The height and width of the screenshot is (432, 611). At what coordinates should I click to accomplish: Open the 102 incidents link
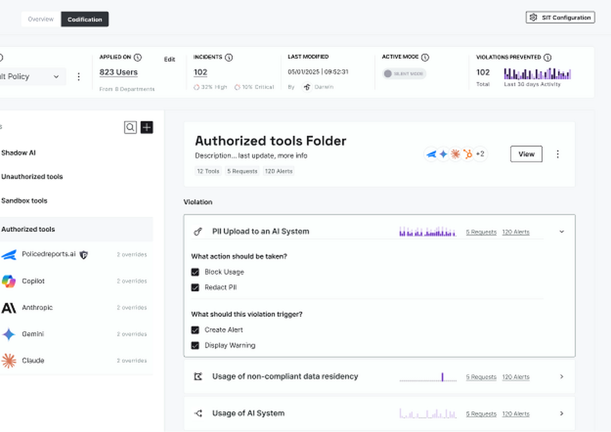[200, 72]
